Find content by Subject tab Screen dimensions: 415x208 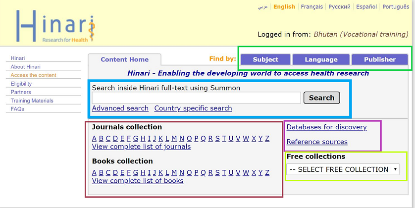pyautogui.click(x=265, y=59)
